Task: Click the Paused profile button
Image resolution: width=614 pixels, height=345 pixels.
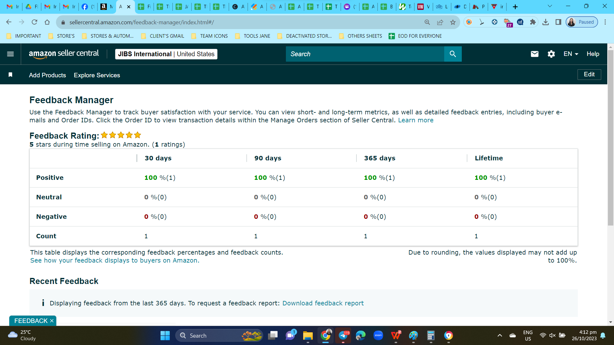Action: [582, 22]
